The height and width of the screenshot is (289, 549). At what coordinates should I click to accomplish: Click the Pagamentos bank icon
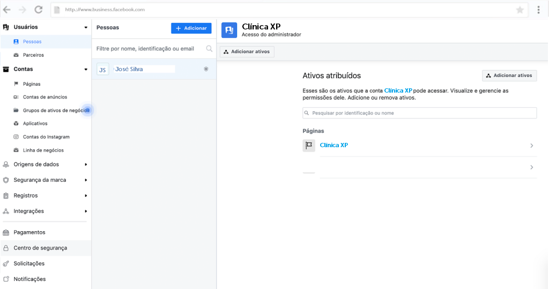(6, 232)
